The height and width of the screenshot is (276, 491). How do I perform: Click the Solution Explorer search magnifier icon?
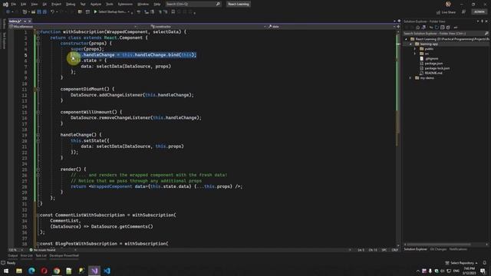coord(486,33)
